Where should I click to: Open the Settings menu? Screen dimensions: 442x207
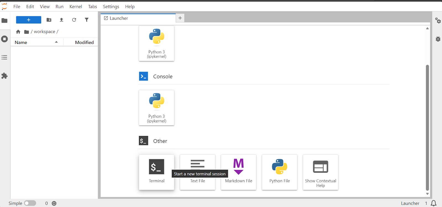[x=111, y=7]
